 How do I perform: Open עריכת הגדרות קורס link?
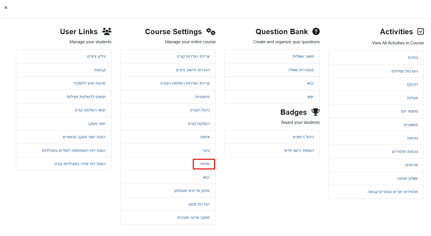[193, 57]
